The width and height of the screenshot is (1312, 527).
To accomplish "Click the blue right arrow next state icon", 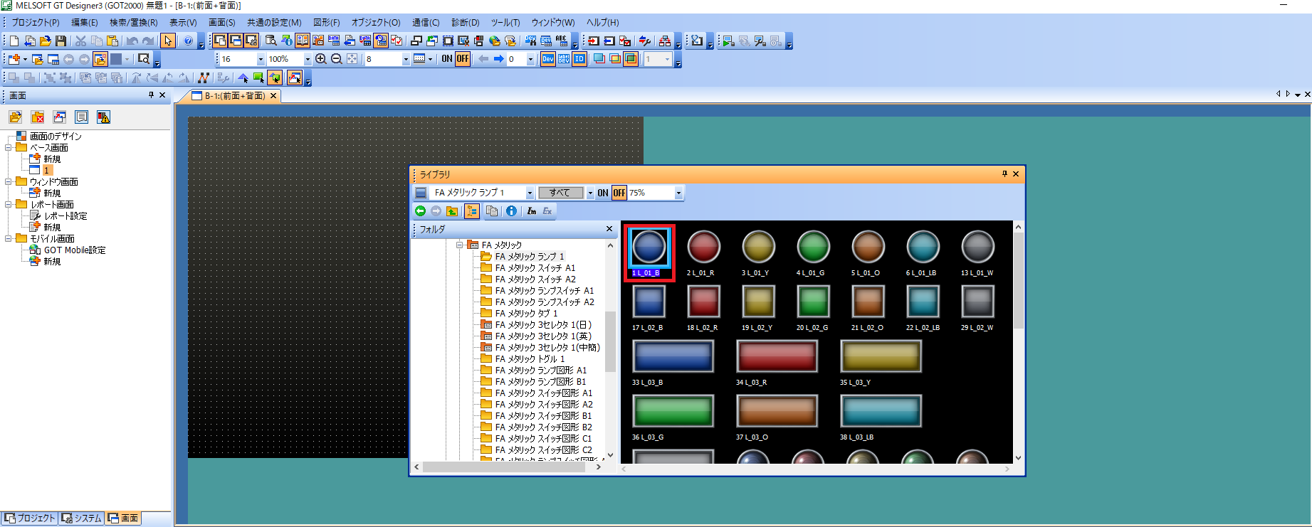I will pos(499,59).
